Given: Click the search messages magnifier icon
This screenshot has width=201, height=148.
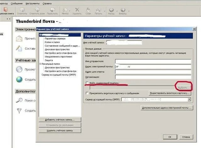Looking at the screenshot, I should [19, 100].
